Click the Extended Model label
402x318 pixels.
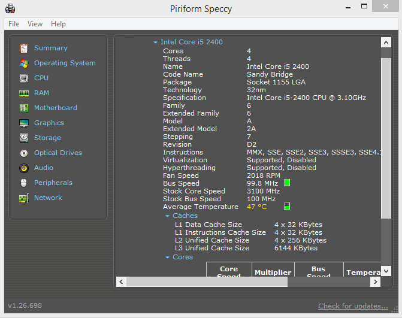click(x=190, y=129)
